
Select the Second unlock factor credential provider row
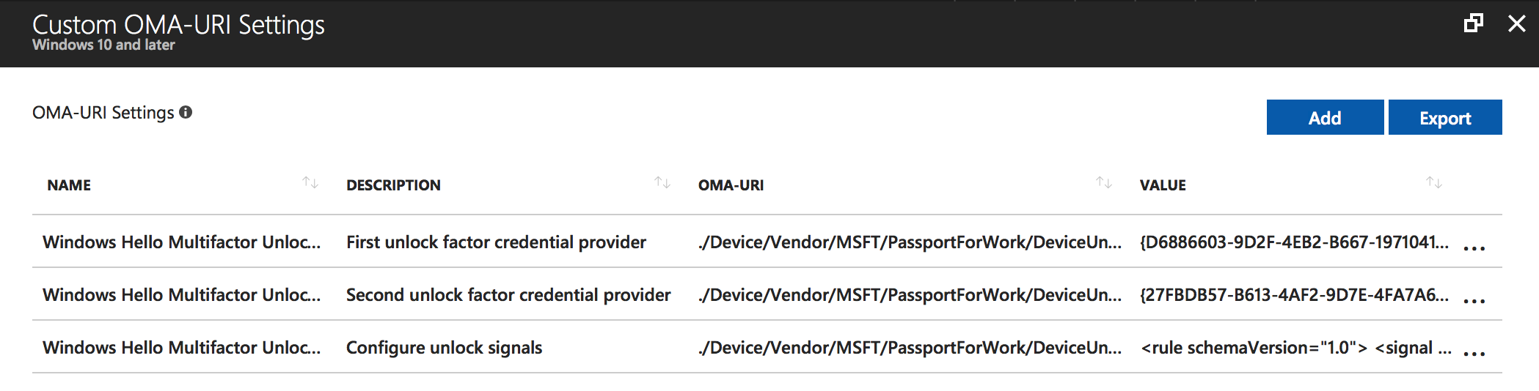[x=508, y=295]
